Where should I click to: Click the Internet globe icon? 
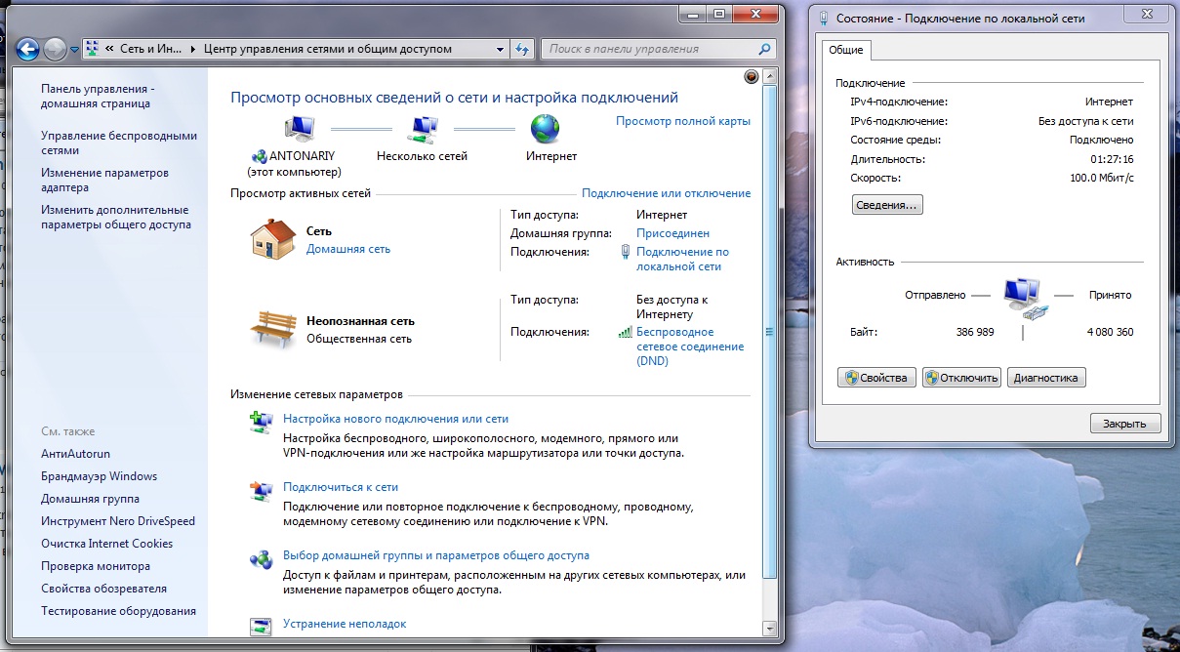[x=545, y=129]
